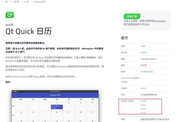Open the 家 breadcrumb link
Viewport: 178px width, 122px height.
[7, 2]
